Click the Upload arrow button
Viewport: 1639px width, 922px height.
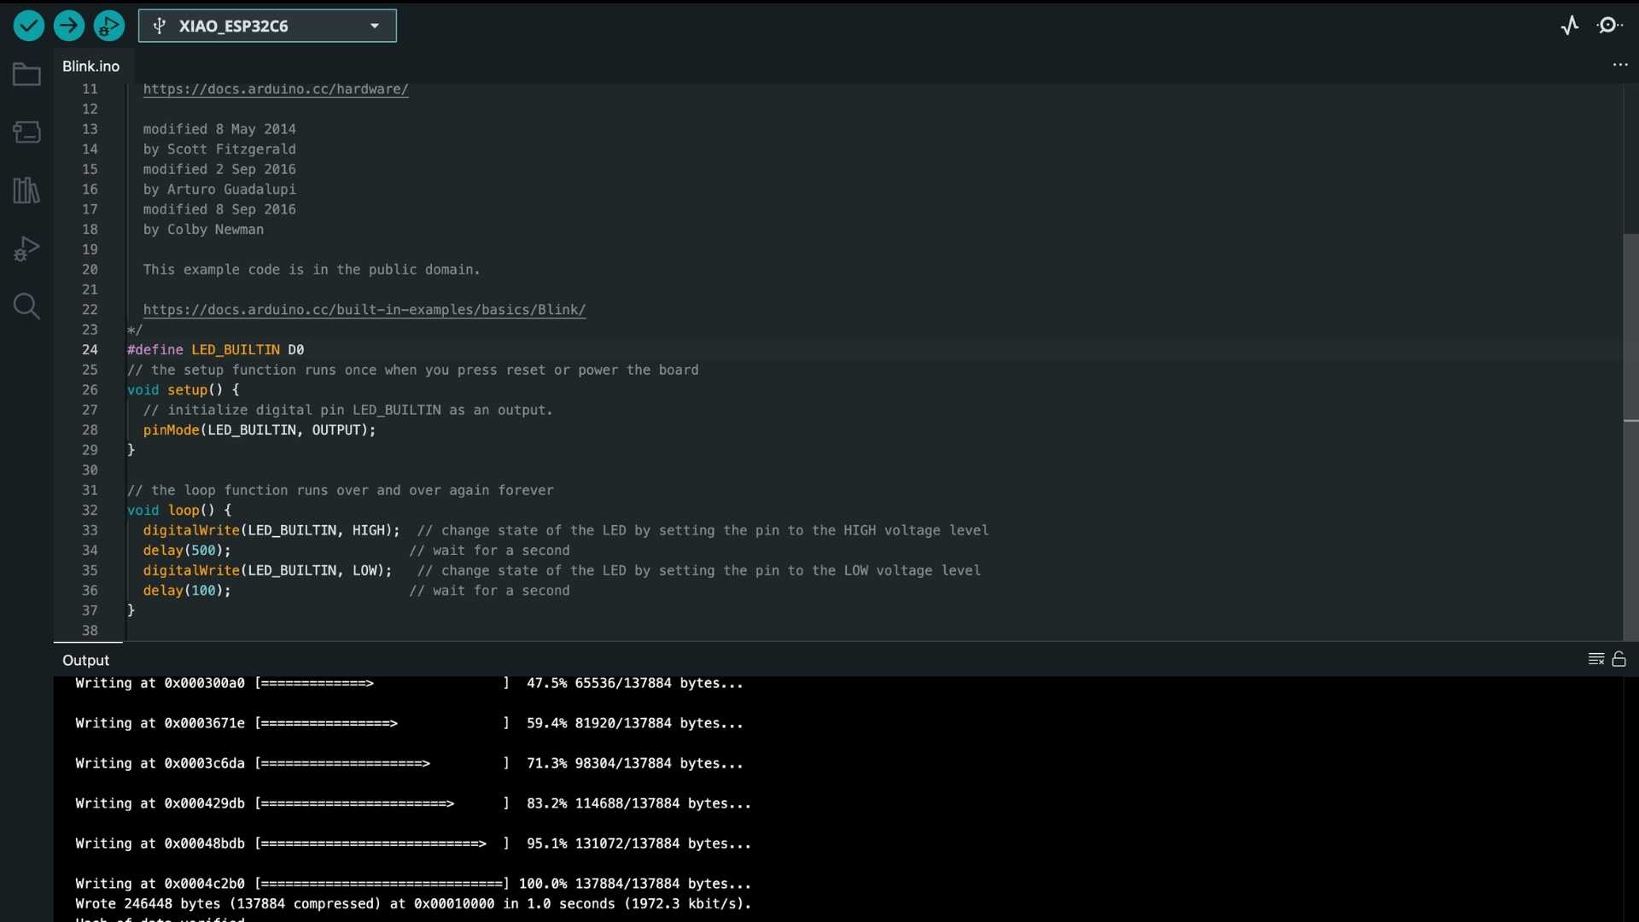tap(69, 26)
